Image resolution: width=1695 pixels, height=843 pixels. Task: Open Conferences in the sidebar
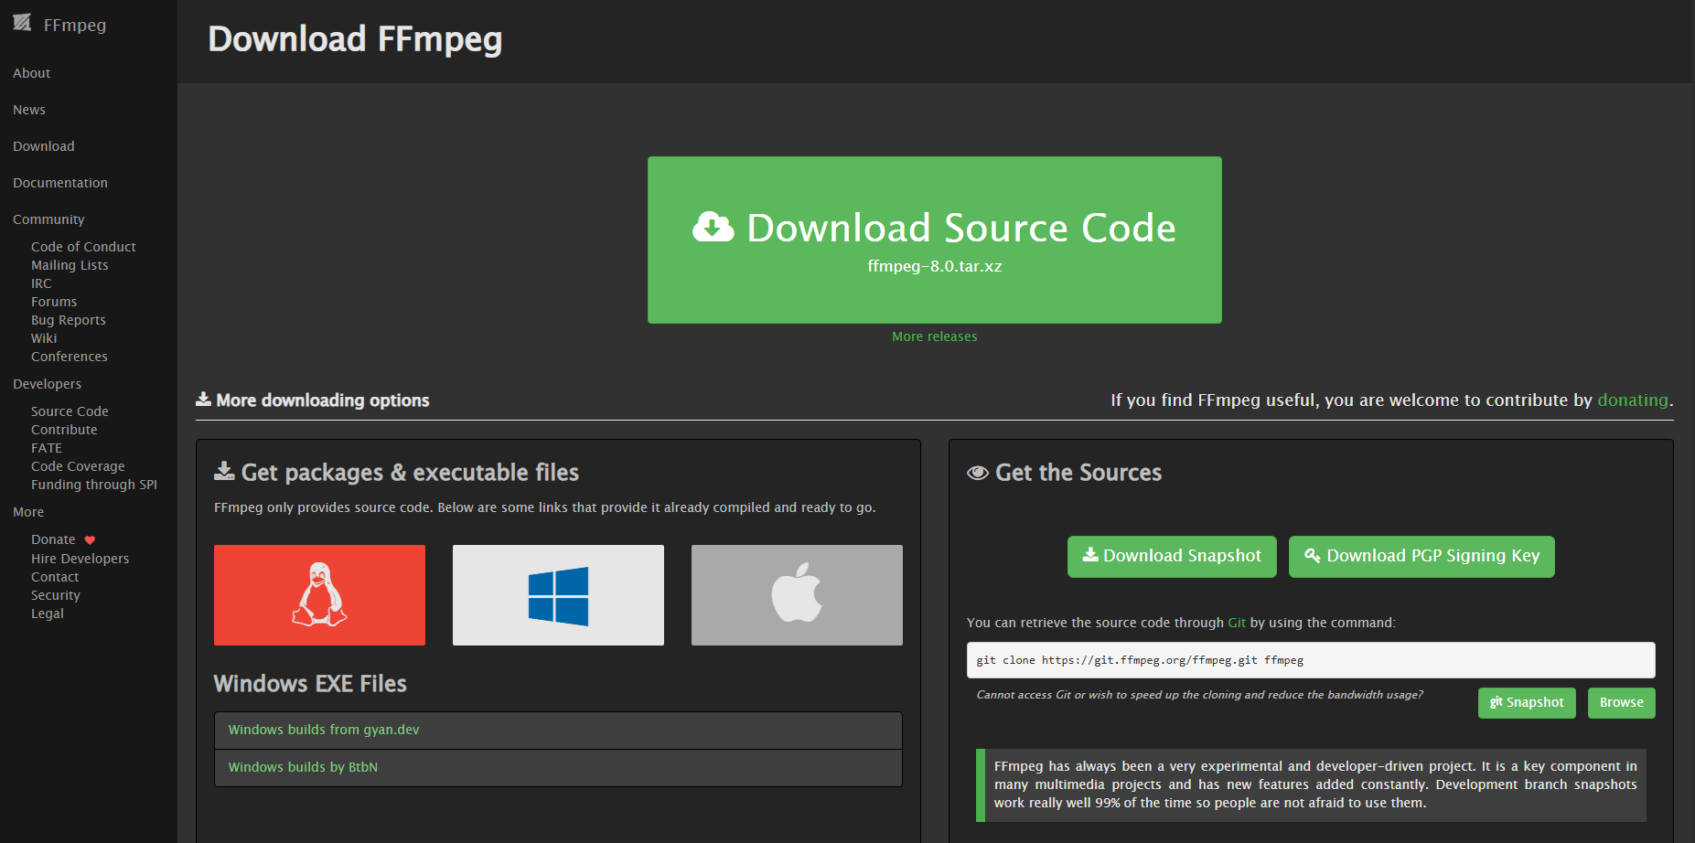pyautogui.click(x=70, y=357)
